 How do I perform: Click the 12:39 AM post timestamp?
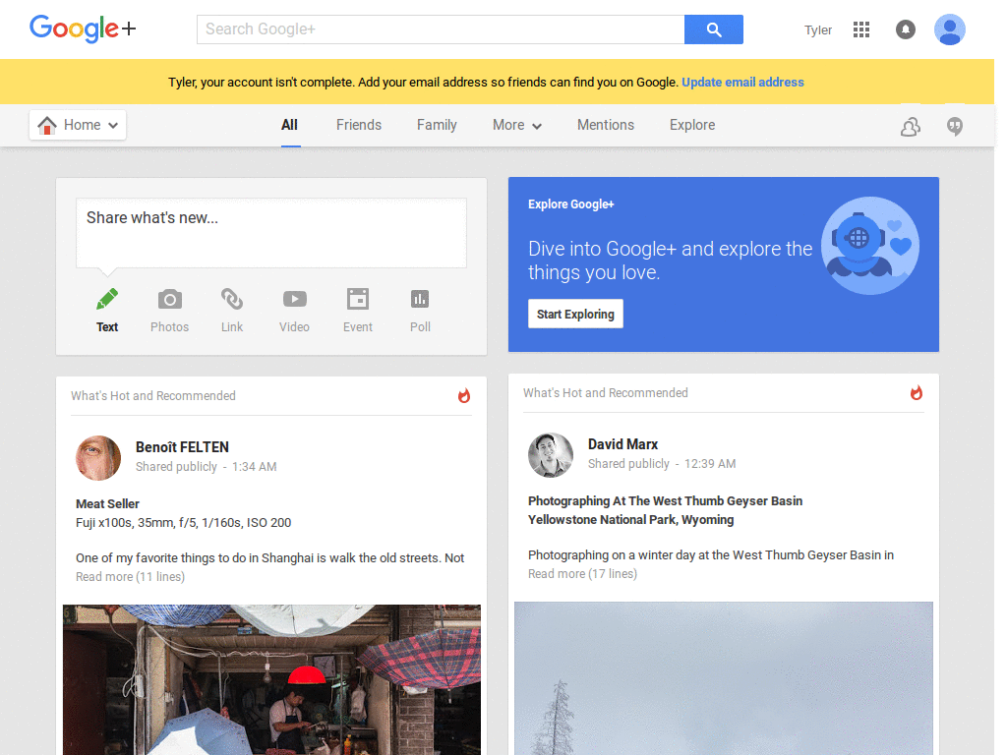(710, 464)
